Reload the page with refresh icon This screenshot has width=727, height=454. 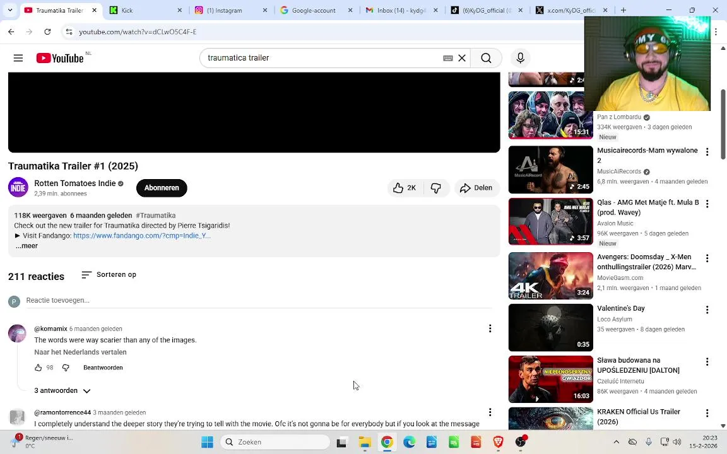pos(47,32)
